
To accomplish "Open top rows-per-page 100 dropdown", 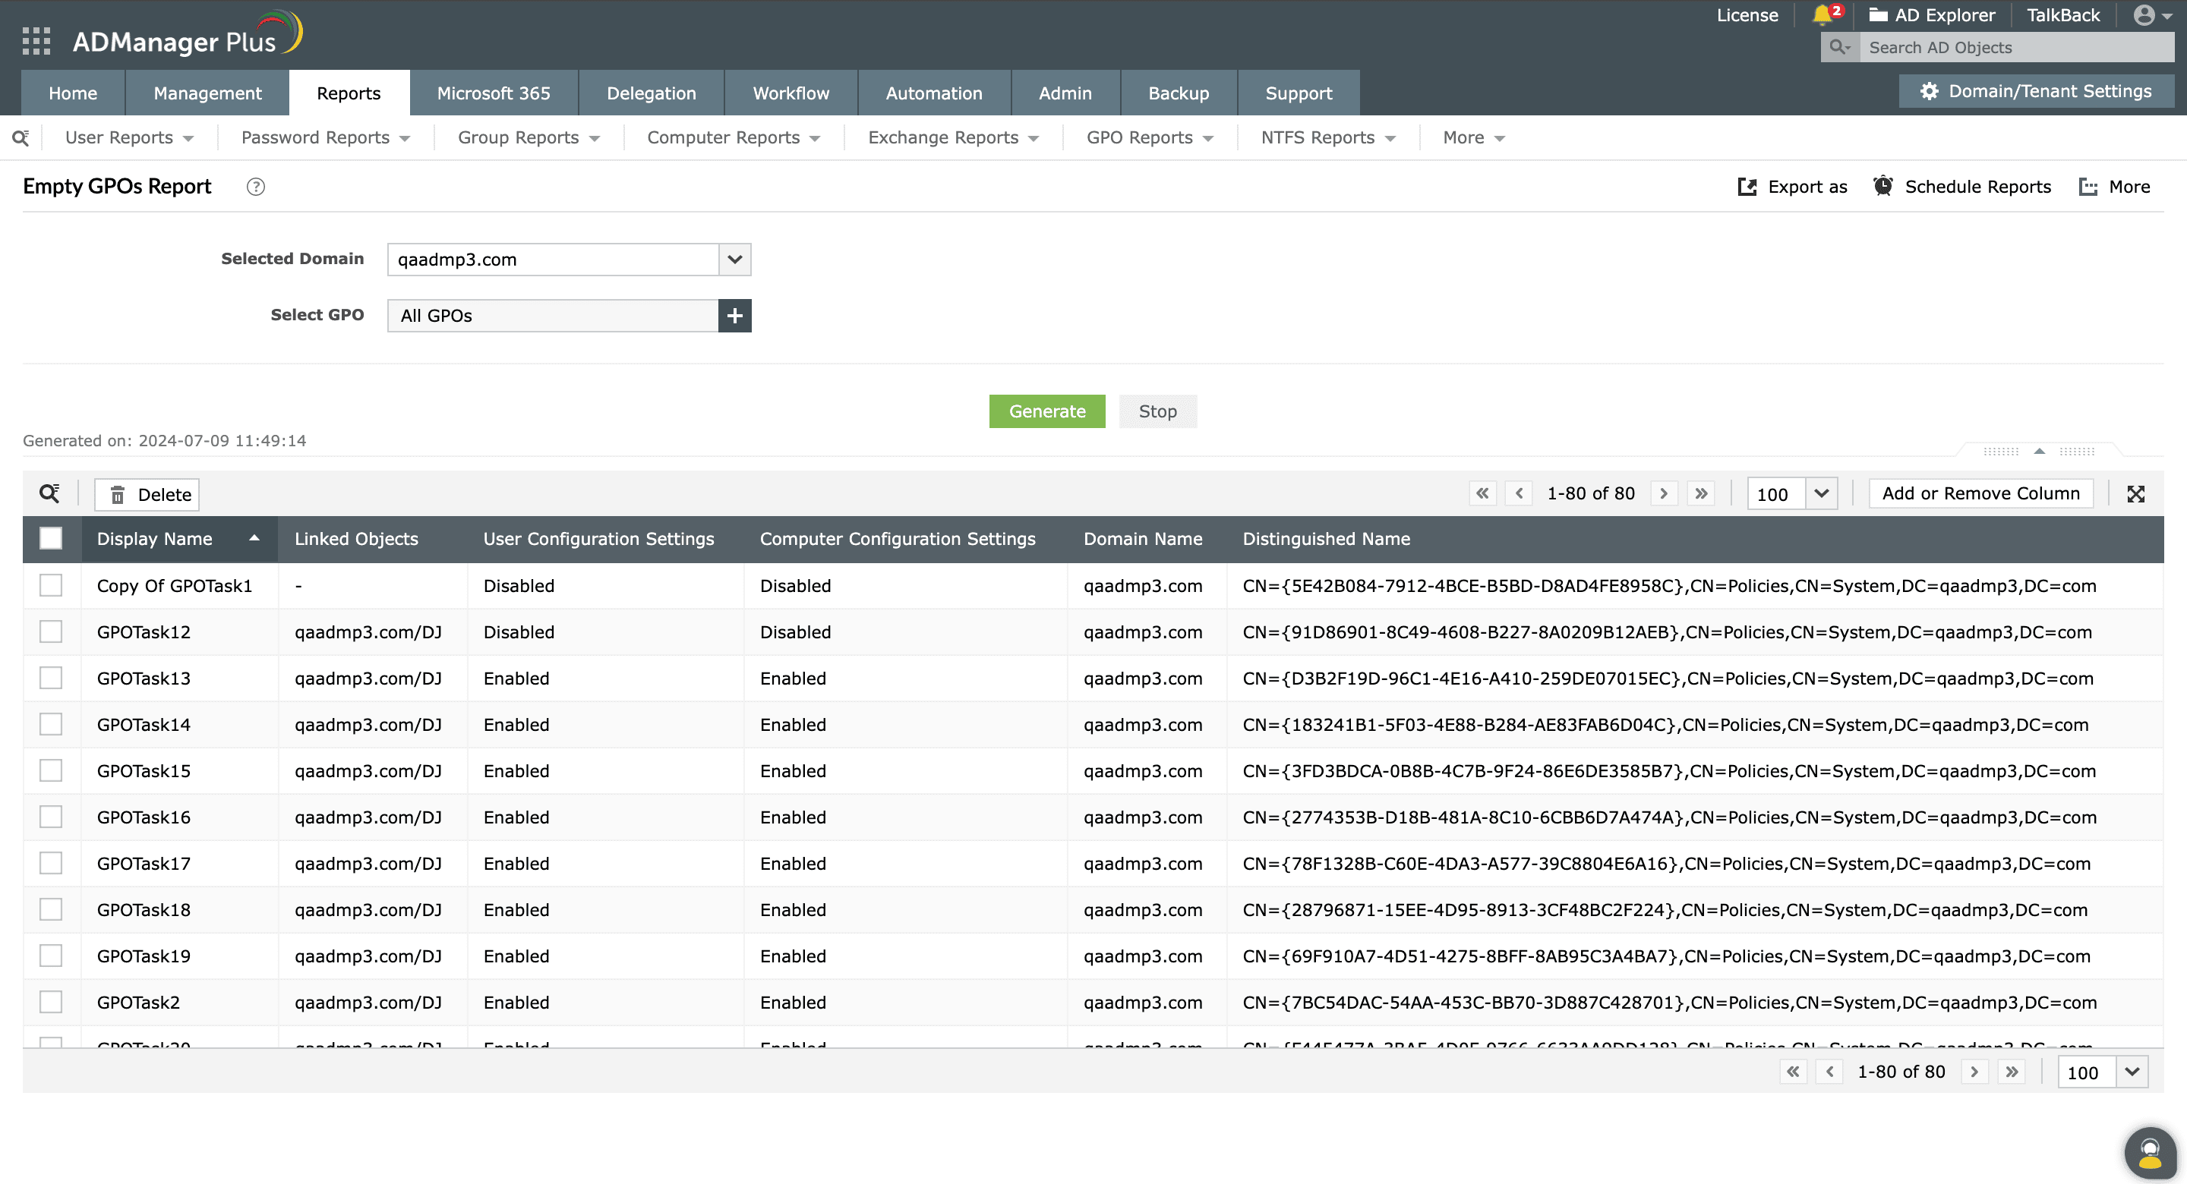I will pos(1820,494).
